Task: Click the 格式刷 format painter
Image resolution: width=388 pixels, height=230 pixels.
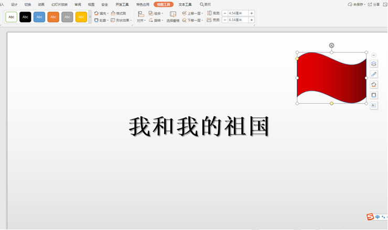Action: (118, 13)
